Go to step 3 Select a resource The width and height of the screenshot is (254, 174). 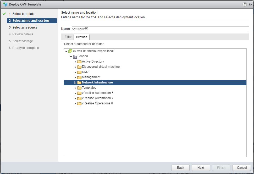pyautogui.click(x=25, y=27)
